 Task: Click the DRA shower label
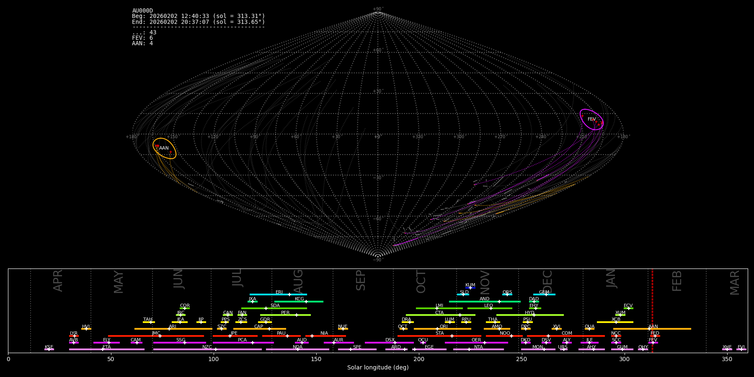(x=406, y=320)
